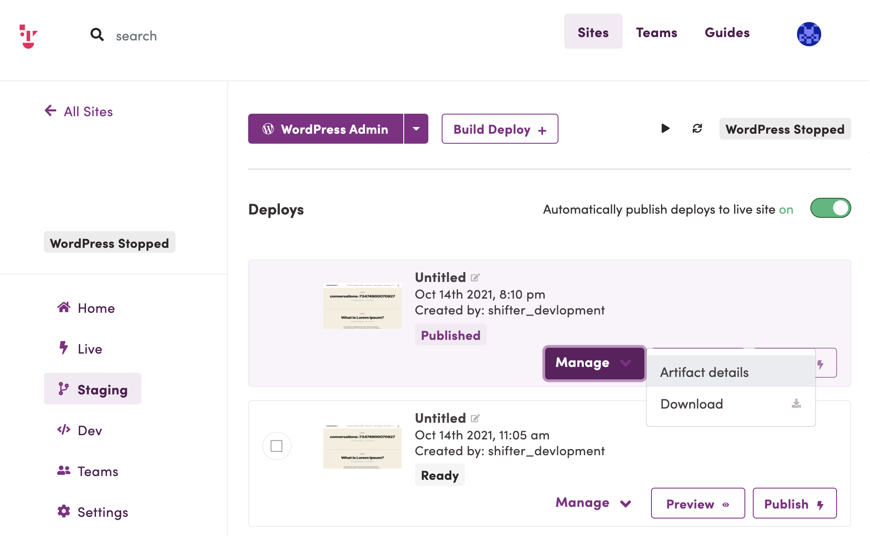Choose Artifact details from the menu
This screenshot has width=870, height=536.
coord(731,371)
